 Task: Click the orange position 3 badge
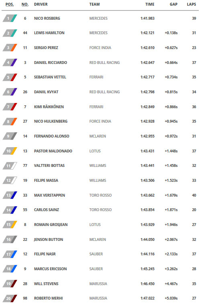pyautogui.click(x=10, y=48)
